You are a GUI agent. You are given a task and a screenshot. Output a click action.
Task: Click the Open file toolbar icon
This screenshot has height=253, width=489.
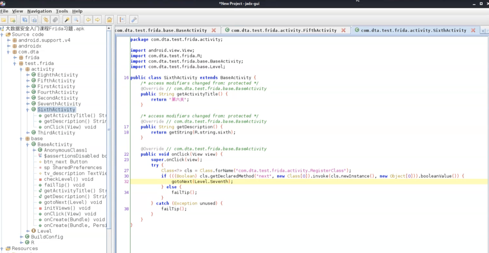(x=4, y=20)
